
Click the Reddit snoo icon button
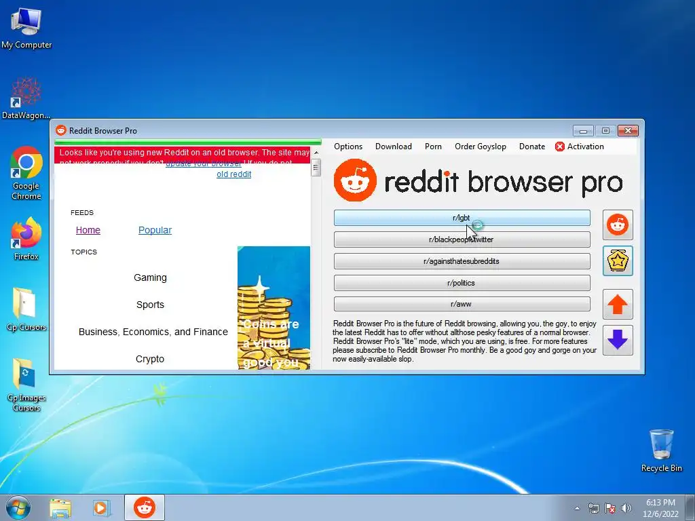[618, 225]
